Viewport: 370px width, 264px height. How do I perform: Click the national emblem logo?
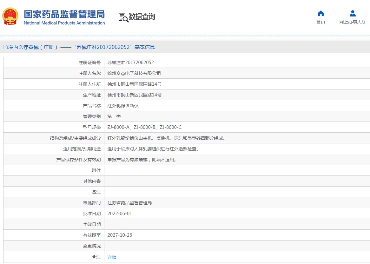(10, 16)
